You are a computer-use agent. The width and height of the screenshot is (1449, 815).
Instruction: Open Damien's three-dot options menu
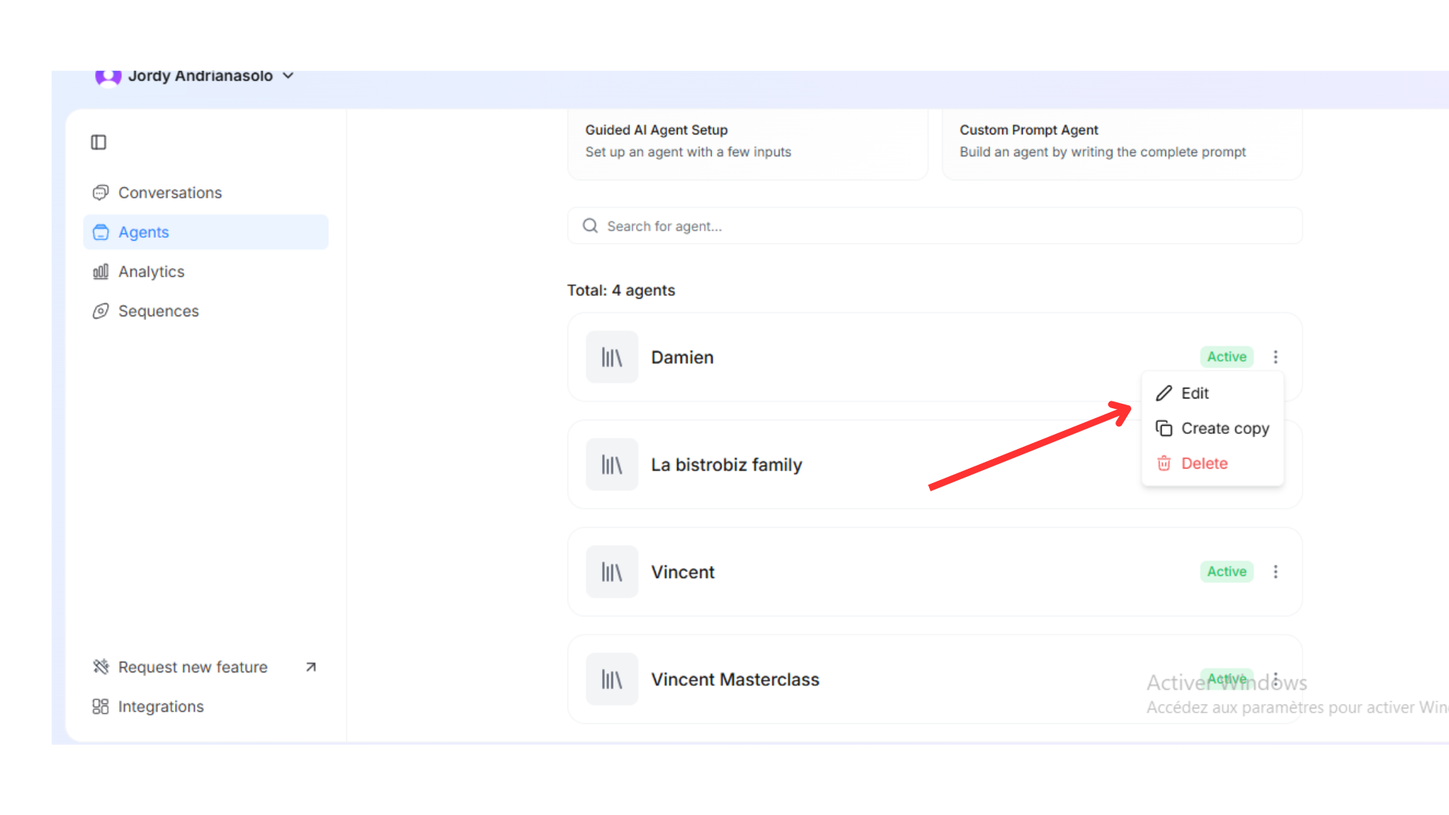[1275, 357]
